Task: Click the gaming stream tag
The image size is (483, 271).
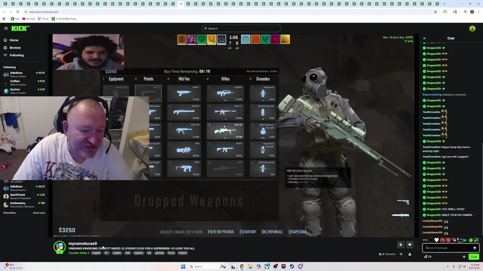Action: [159, 253]
